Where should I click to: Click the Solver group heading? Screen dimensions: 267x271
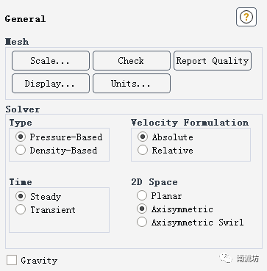pyautogui.click(x=23, y=109)
